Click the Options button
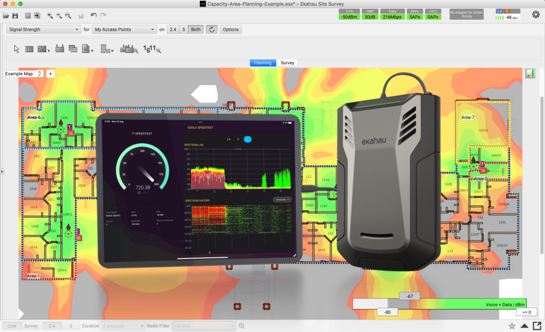 click(x=231, y=29)
